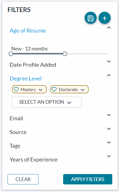This screenshot has height=192, width=119.
Task: Expand the Date Profile Added section
Action: coord(109,61)
